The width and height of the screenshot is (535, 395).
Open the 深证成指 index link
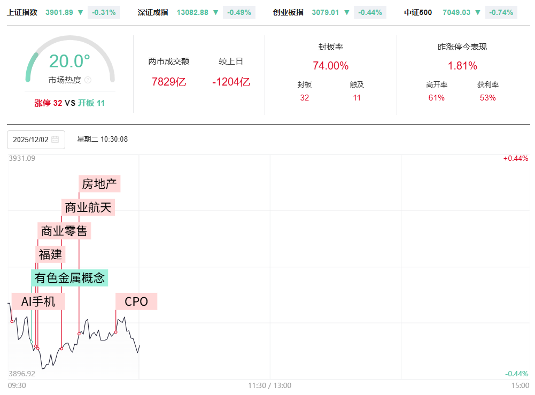click(x=153, y=12)
